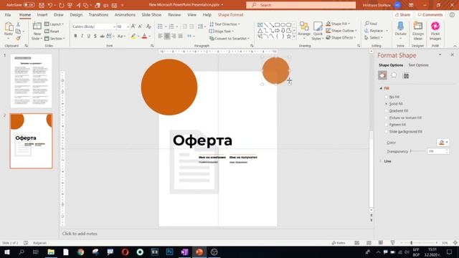Image resolution: width=459 pixels, height=258 pixels.
Task: Select the Pattern fill radio option
Action: coord(387,124)
